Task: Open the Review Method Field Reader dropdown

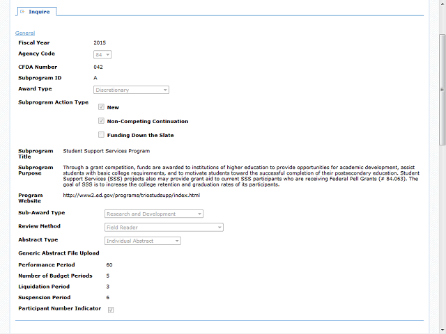Action: 164,228
